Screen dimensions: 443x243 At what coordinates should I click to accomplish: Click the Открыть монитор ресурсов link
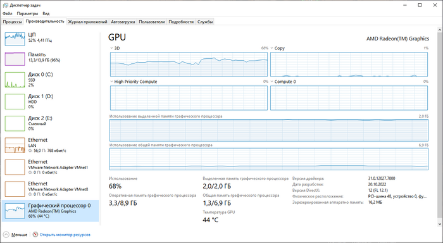[65, 235]
